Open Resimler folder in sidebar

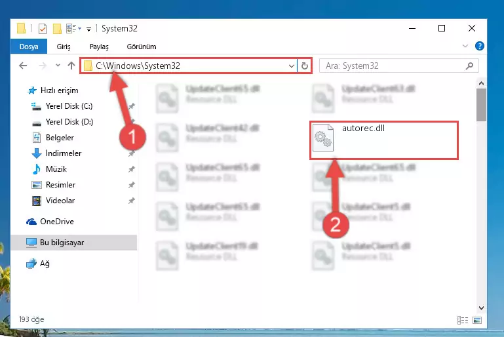point(53,185)
